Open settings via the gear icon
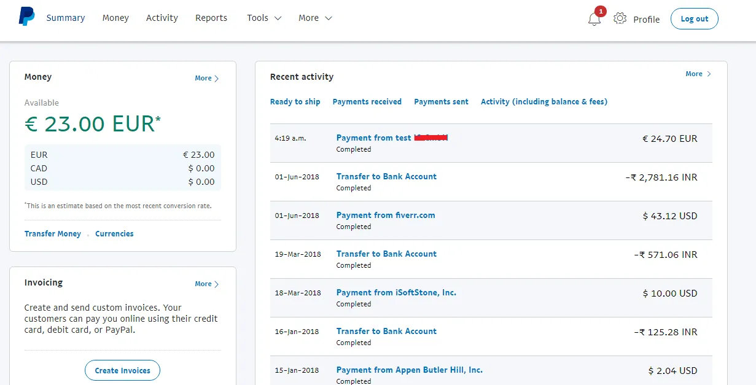The image size is (756, 385). pyautogui.click(x=620, y=18)
